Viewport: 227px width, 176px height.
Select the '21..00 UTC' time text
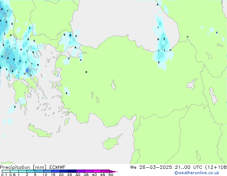(188, 167)
